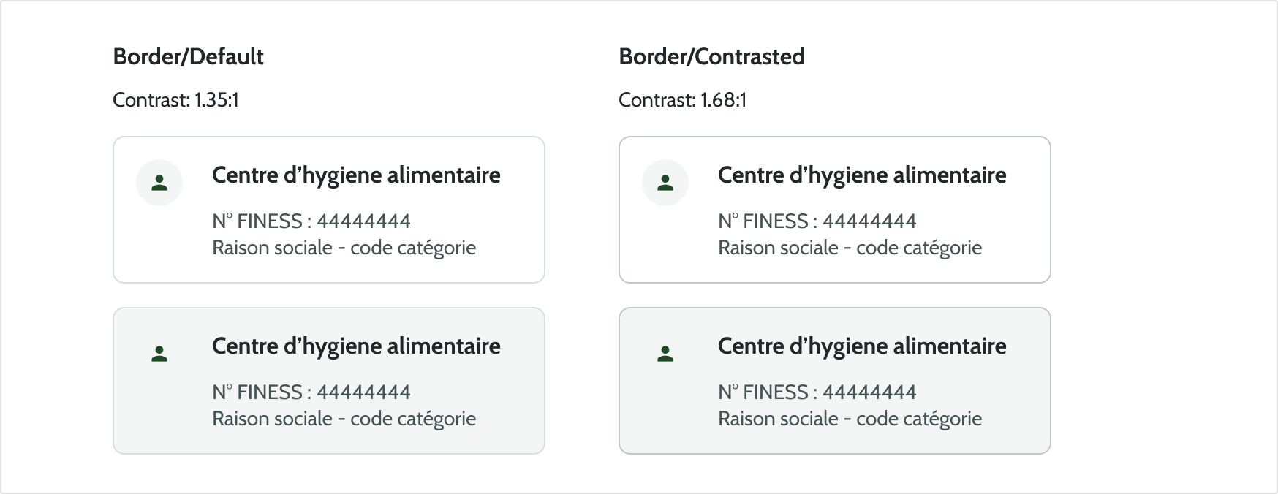Viewport: 1278px width, 494px height.
Task: Click Raison sociale line in white Border/Contrasted card
Action: (850, 248)
